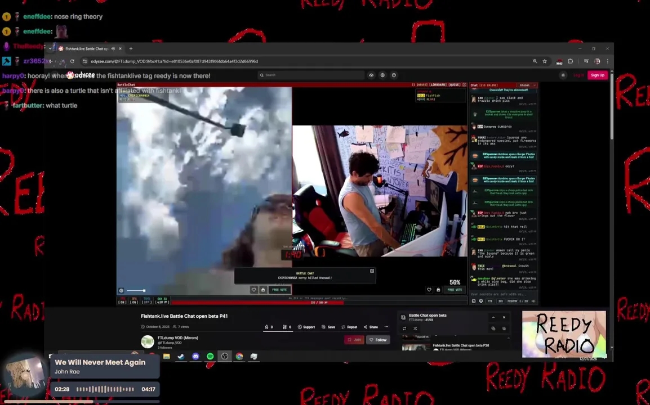The image size is (650, 405).
Task: Open the LDRBOARD menu in BattleChat
Action: point(438,85)
